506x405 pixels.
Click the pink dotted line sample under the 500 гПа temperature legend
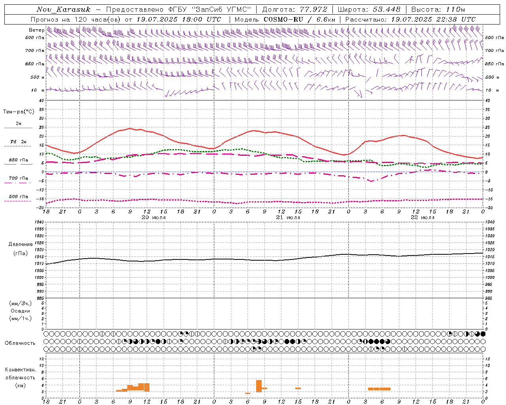pos(18,201)
